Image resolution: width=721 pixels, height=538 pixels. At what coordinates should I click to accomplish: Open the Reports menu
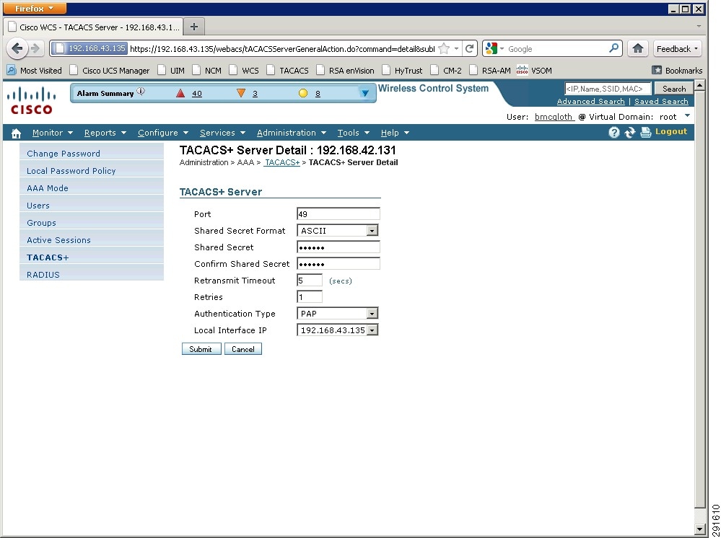point(105,133)
